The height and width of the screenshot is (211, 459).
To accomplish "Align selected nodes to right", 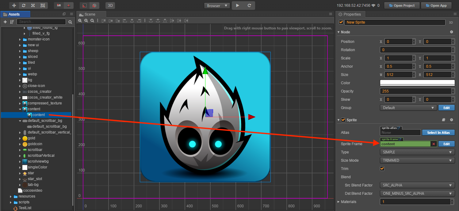I will coord(139,21).
